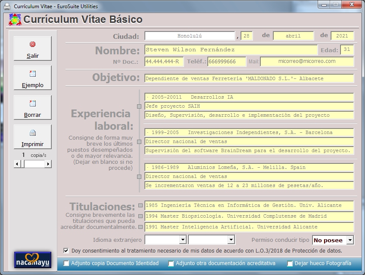Open the first Idioma extranjero dropdown
Image resolution: width=365 pixels, height=275 pixels.
point(183,240)
